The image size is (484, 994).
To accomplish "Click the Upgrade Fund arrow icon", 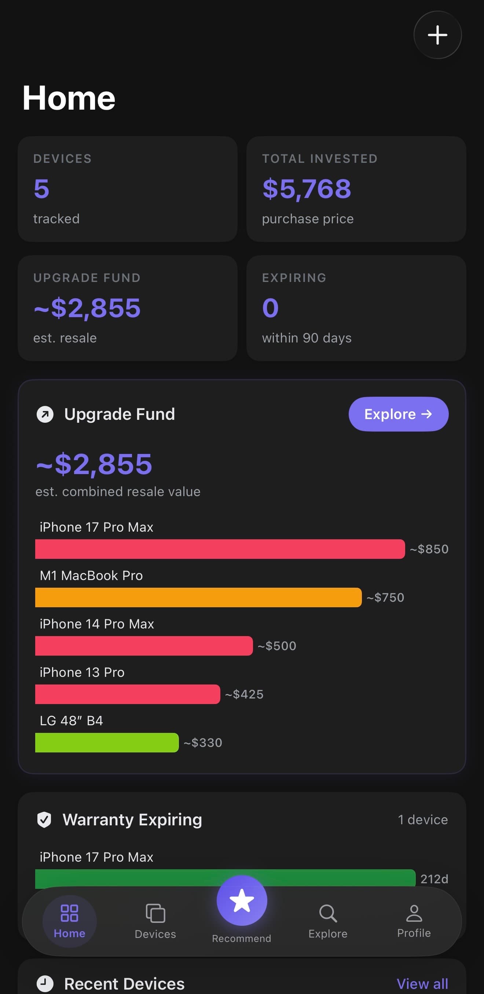I will 45,414.
